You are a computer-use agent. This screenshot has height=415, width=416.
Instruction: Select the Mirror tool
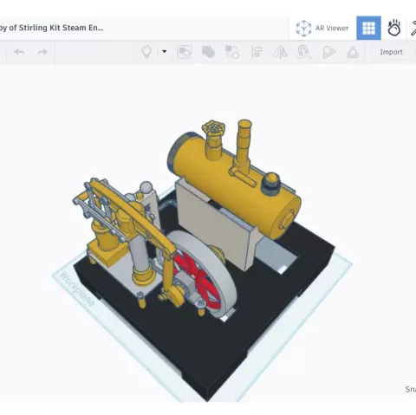(280, 52)
